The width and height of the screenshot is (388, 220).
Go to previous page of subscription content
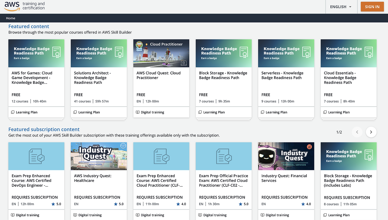click(x=357, y=132)
